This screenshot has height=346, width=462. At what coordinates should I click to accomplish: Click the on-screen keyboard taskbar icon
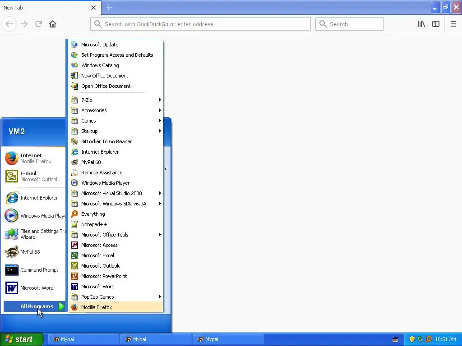395,340
